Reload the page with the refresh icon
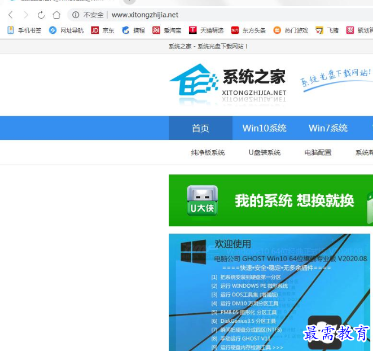The image size is (373, 351). [x=41, y=15]
